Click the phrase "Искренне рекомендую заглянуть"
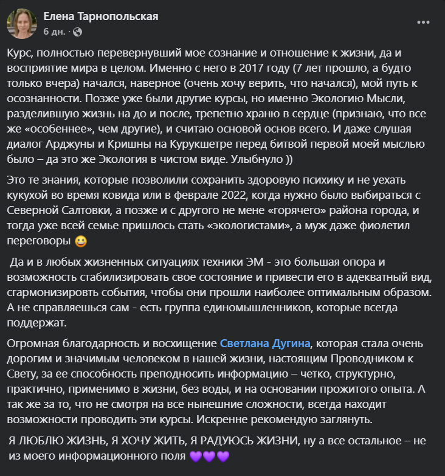The image size is (445, 476). (283, 419)
